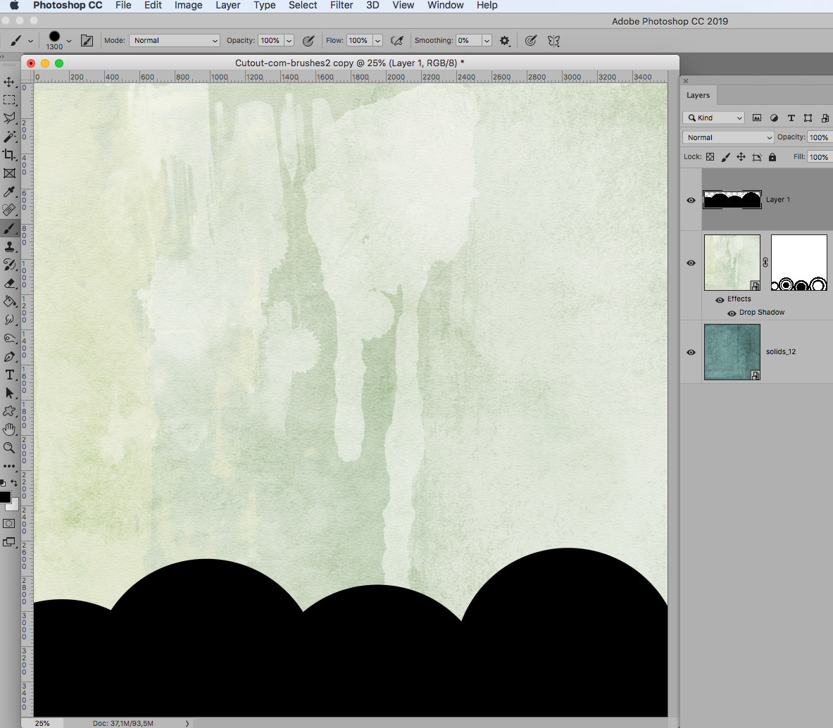Viewport: 833px width, 728px height.
Task: Open the layer filter Kind dropdown
Action: click(713, 118)
